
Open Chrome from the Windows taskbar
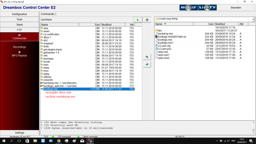click(x=59, y=141)
